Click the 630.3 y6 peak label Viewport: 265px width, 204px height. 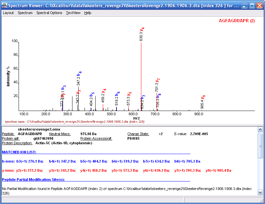point(142,34)
